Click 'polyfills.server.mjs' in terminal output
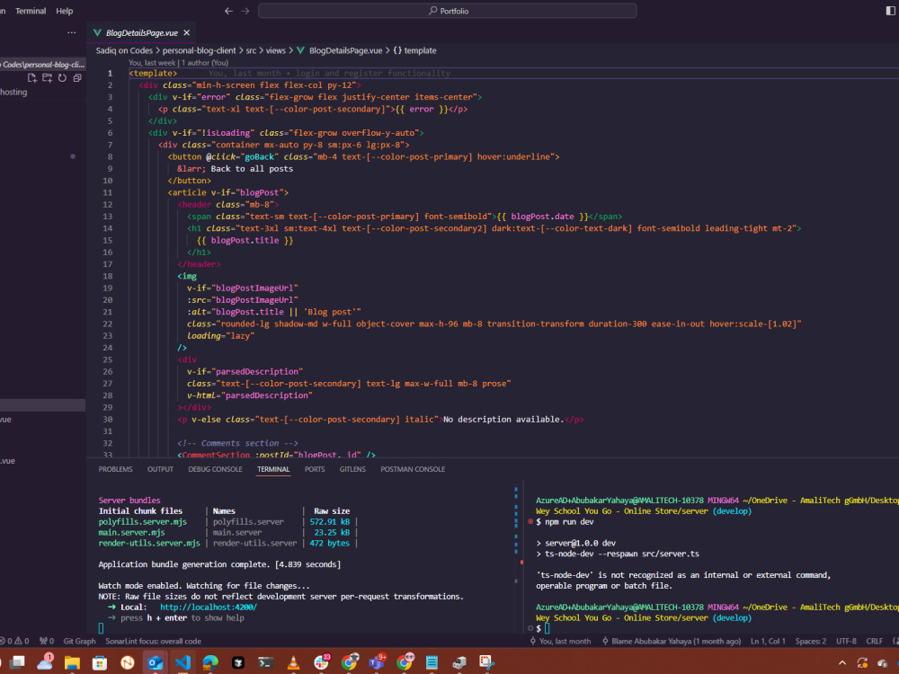 (x=143, y=522)
